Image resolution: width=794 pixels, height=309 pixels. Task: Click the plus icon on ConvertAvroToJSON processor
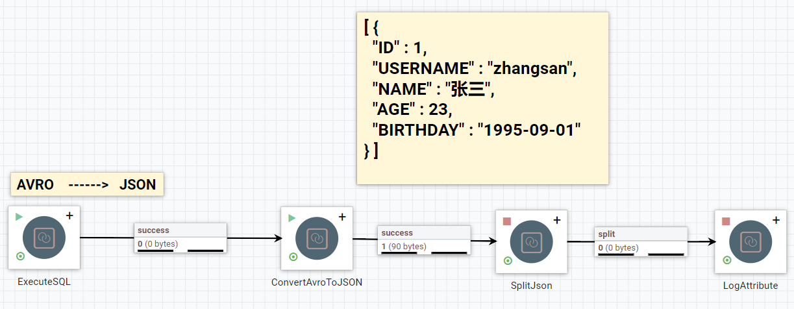(x=342, y=217)
